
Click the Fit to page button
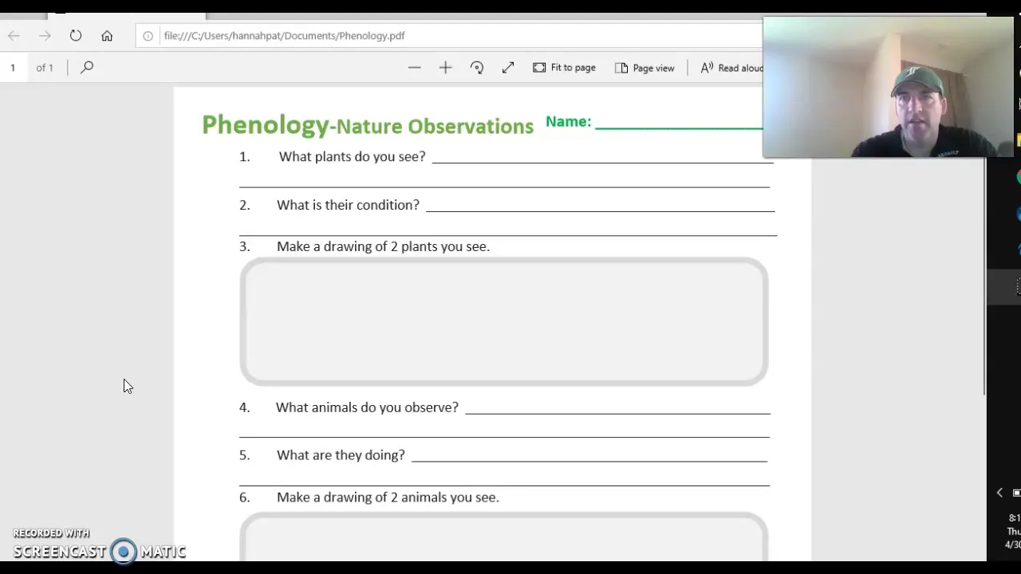click(x=564, y=68)
